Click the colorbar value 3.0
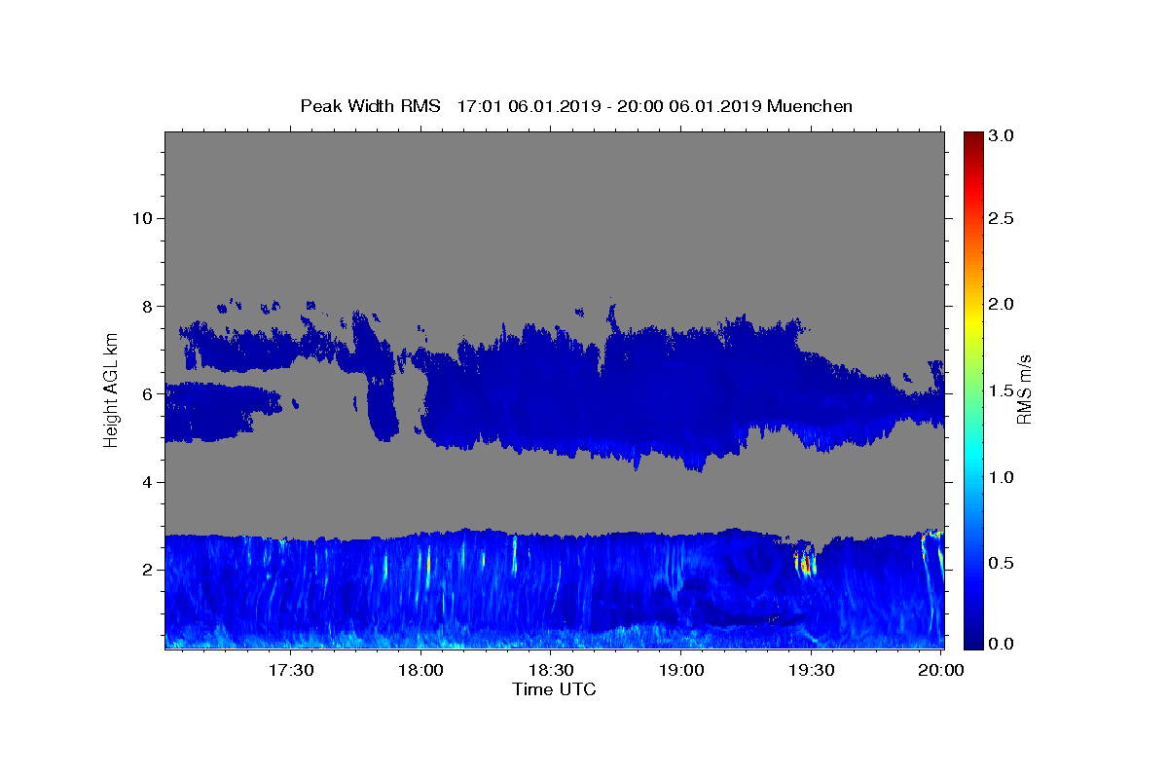Viewport: 1168px width, 779px height. pos(1002,134)
